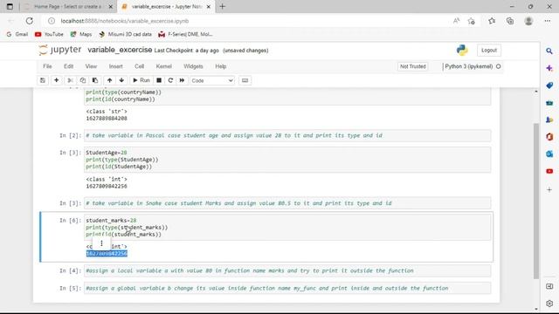This screenshot has width=559, height=314.
Task: Add a site to Edge sidebar plus
Action: coord(549,190)
